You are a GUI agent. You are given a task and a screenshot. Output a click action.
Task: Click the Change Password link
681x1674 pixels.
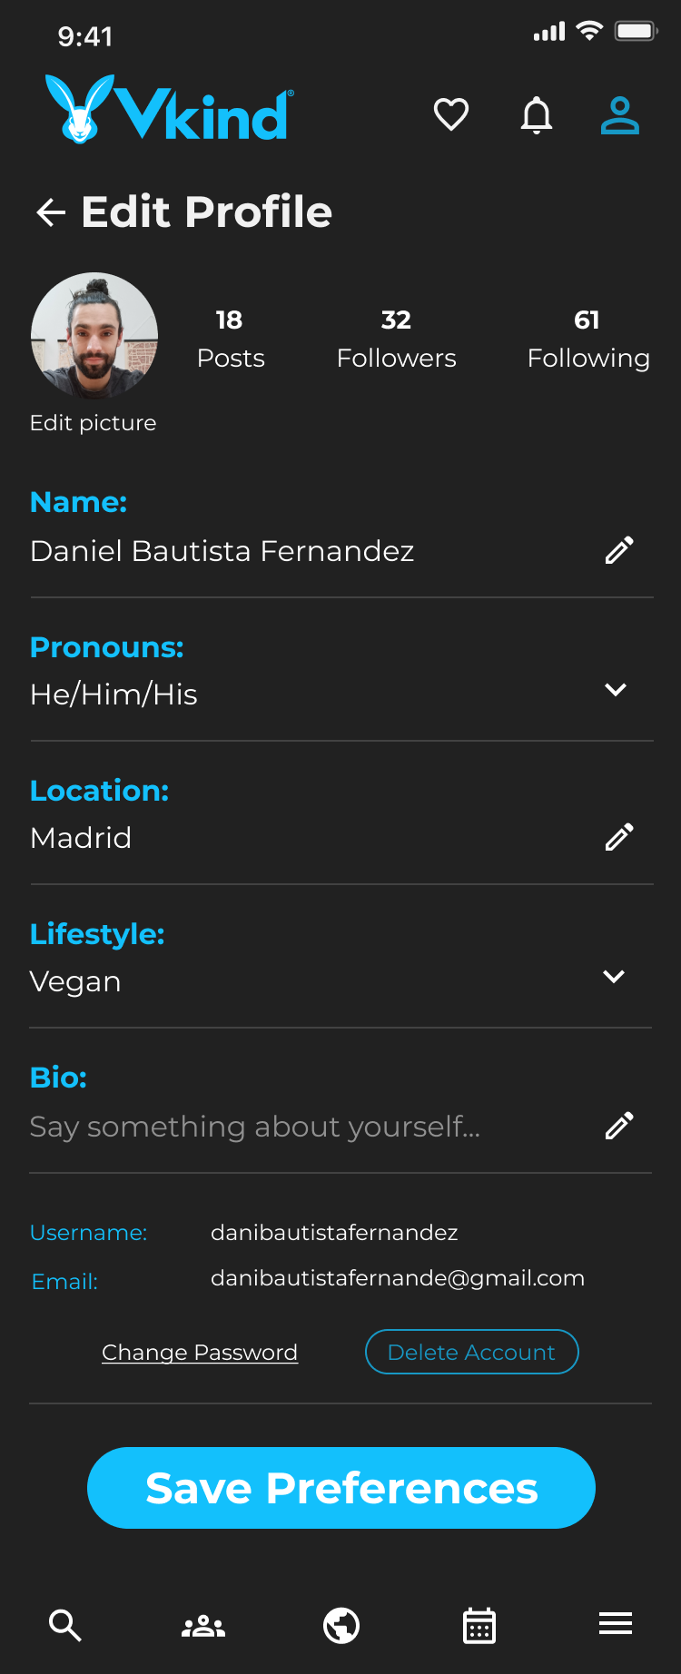(200, 1353)
